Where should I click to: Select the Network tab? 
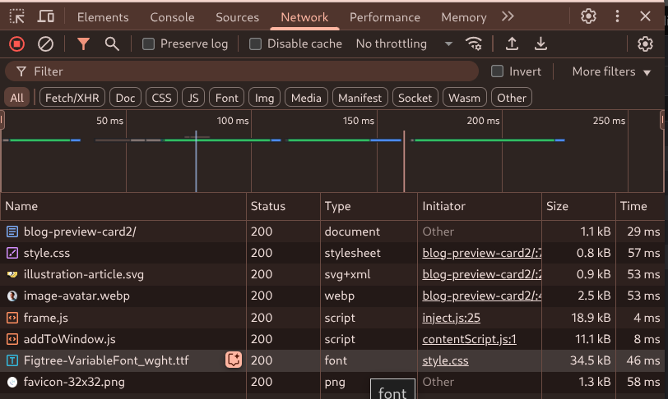[x=304, y=17]
